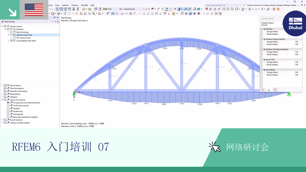
Task: Click Mode Shapes value under By Deep Beam
Action: (x=296, y=75)
